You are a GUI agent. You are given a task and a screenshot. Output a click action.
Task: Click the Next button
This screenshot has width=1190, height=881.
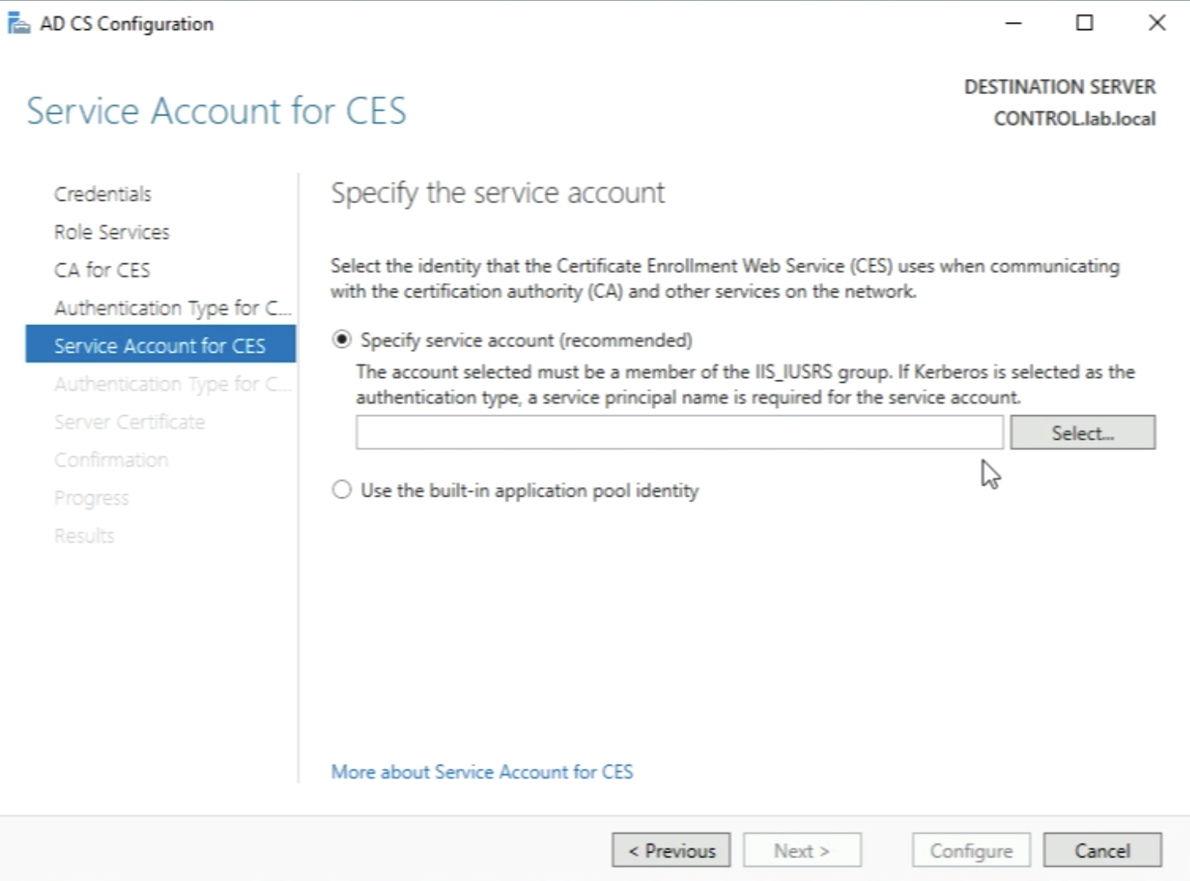click(801, 851)
